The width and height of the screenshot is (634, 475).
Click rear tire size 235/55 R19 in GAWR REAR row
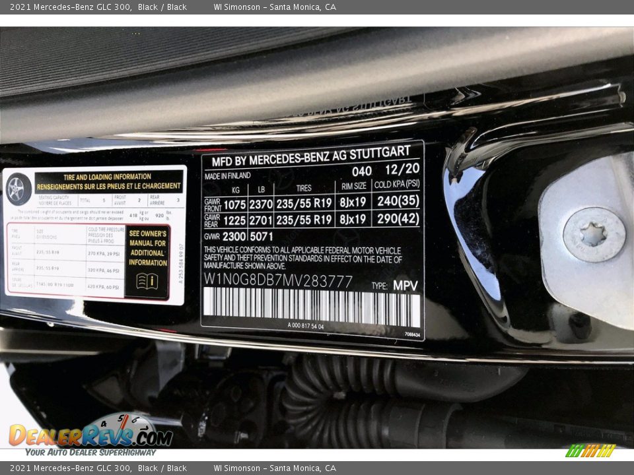pos(304,220)
